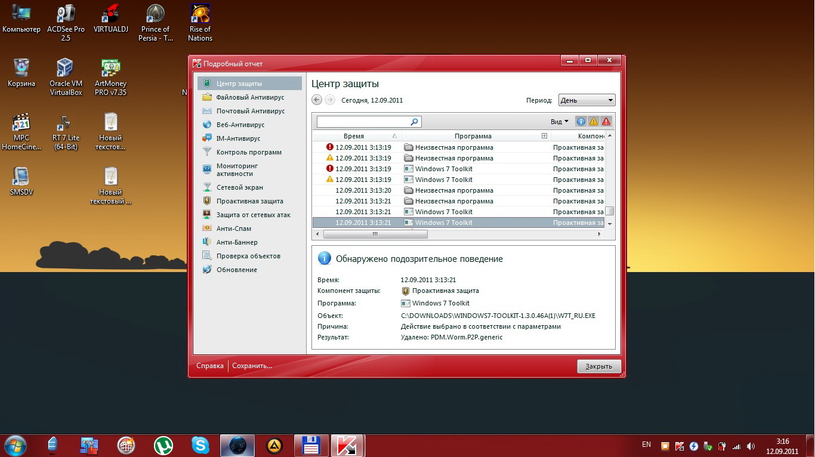Open the Веб-Антивирус section
The width and height of the screenshot is (815, 457).
[240, 125]
